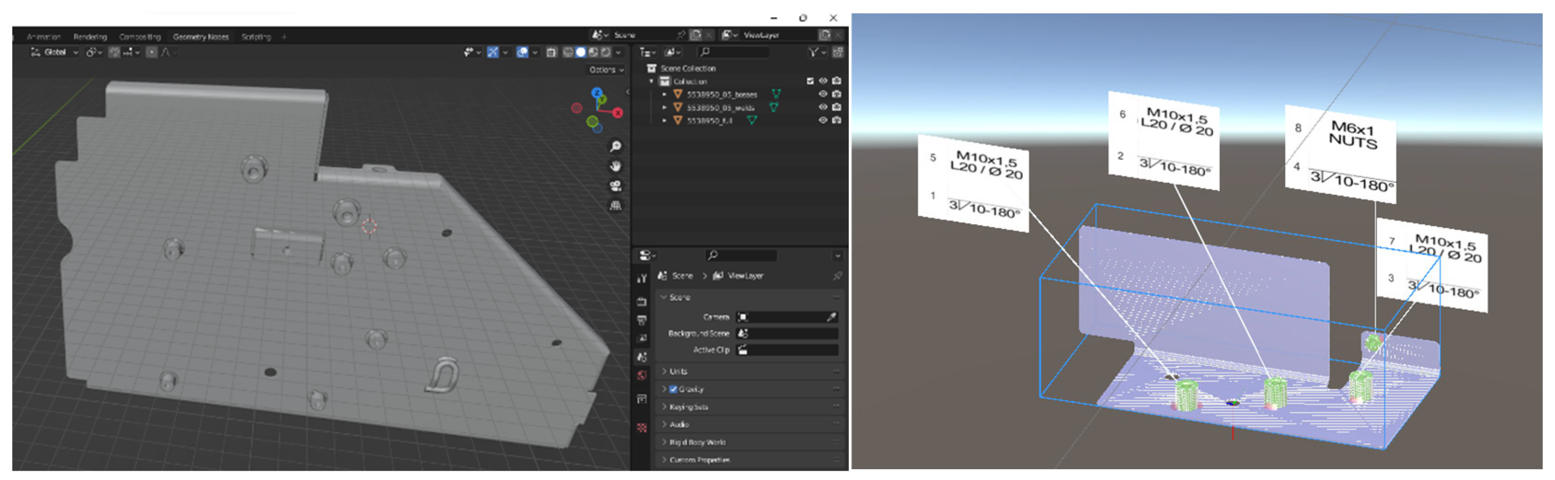
Task: Switch perspective/orthographic grid icon
Action: coord(615,206)
